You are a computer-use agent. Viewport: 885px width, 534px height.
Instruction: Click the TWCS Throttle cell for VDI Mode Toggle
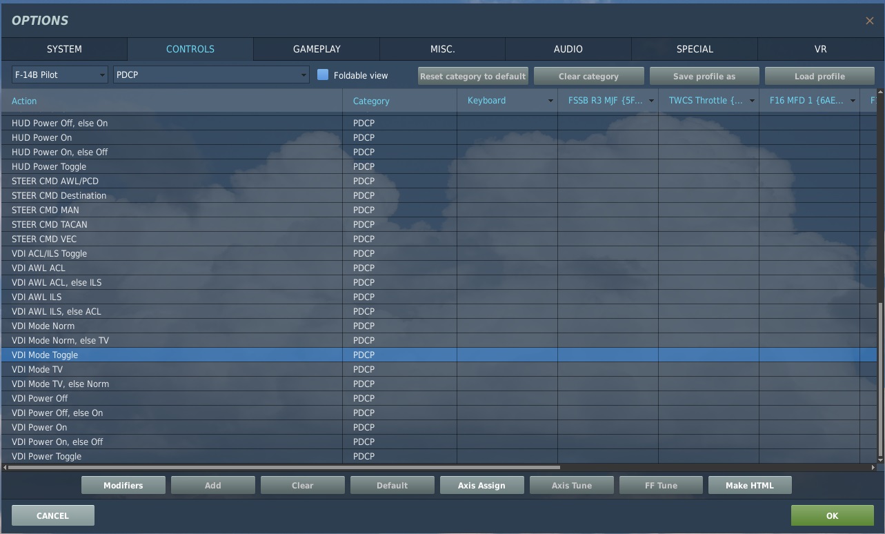click(x=708, y=355)
